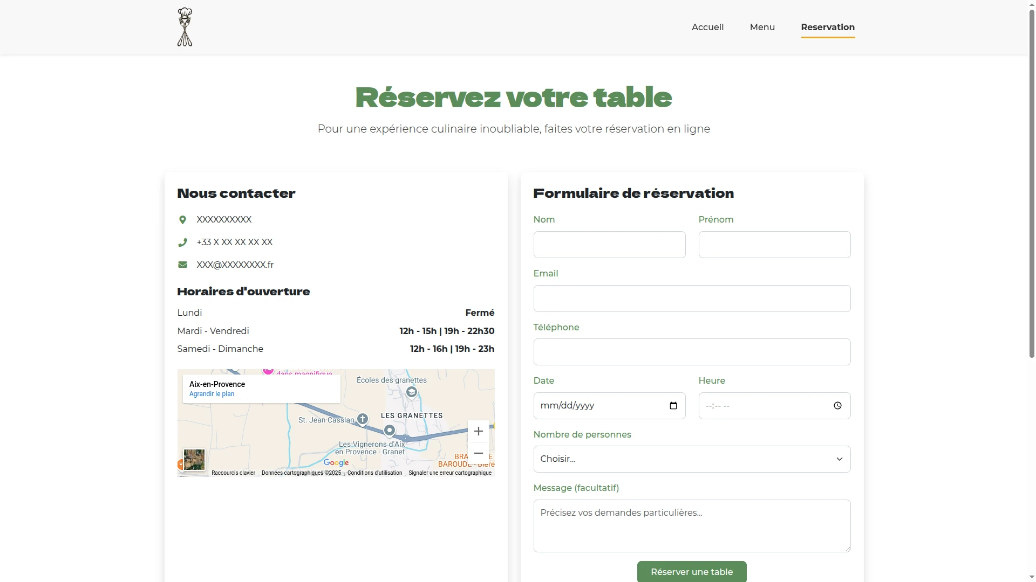Open the Nombre de personnes dropdown
Screen dimensions: 1036x582
point(691,459)
